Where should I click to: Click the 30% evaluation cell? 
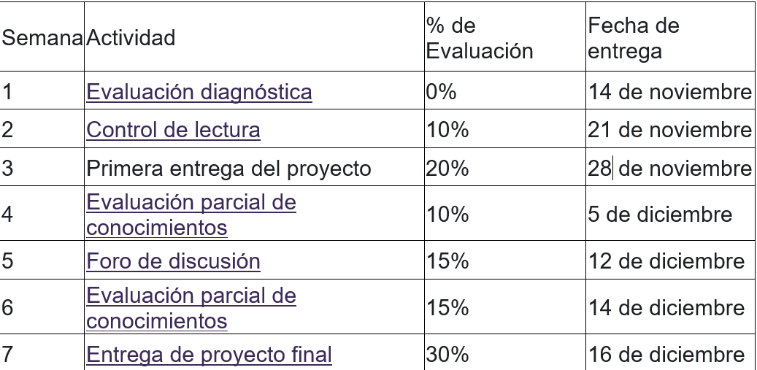tap(447, 355)
